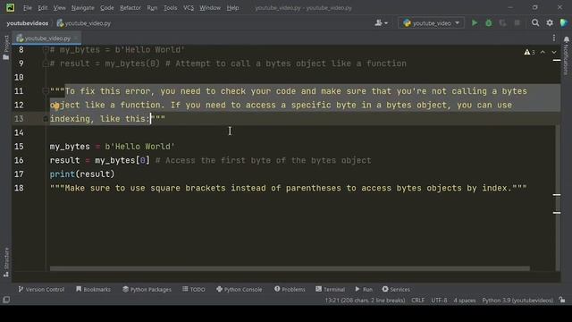The height and width of the screenshot is (322, 572).
Task: Open the Code menu
Action: [x=107, y=8]
